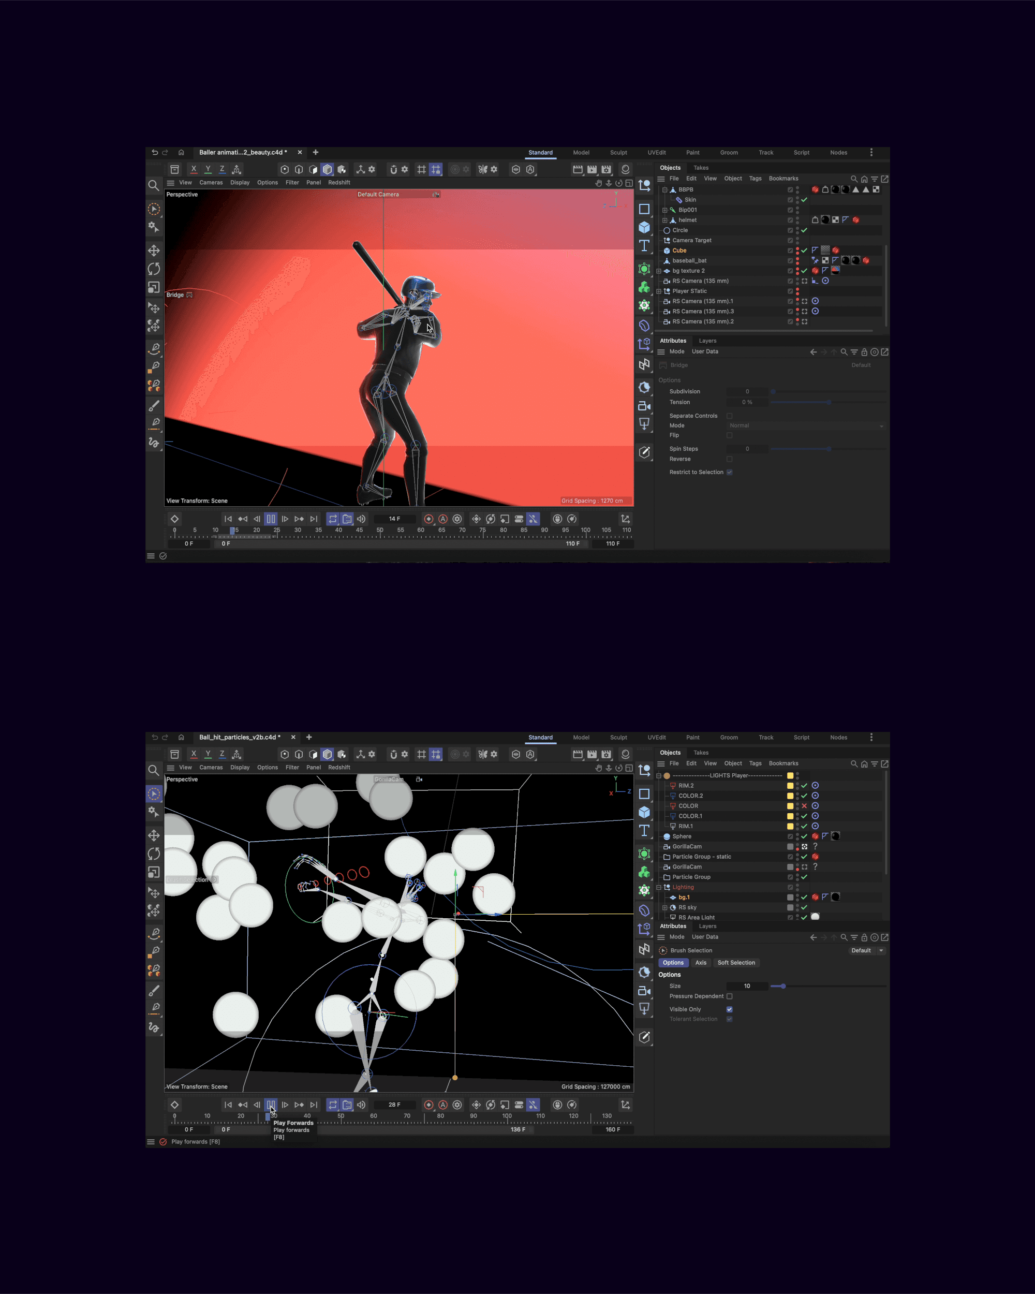Select Rotate tool in Ball_hit_particles window sidebar
Screen dimensions: 1035x1294
(154, 854)
